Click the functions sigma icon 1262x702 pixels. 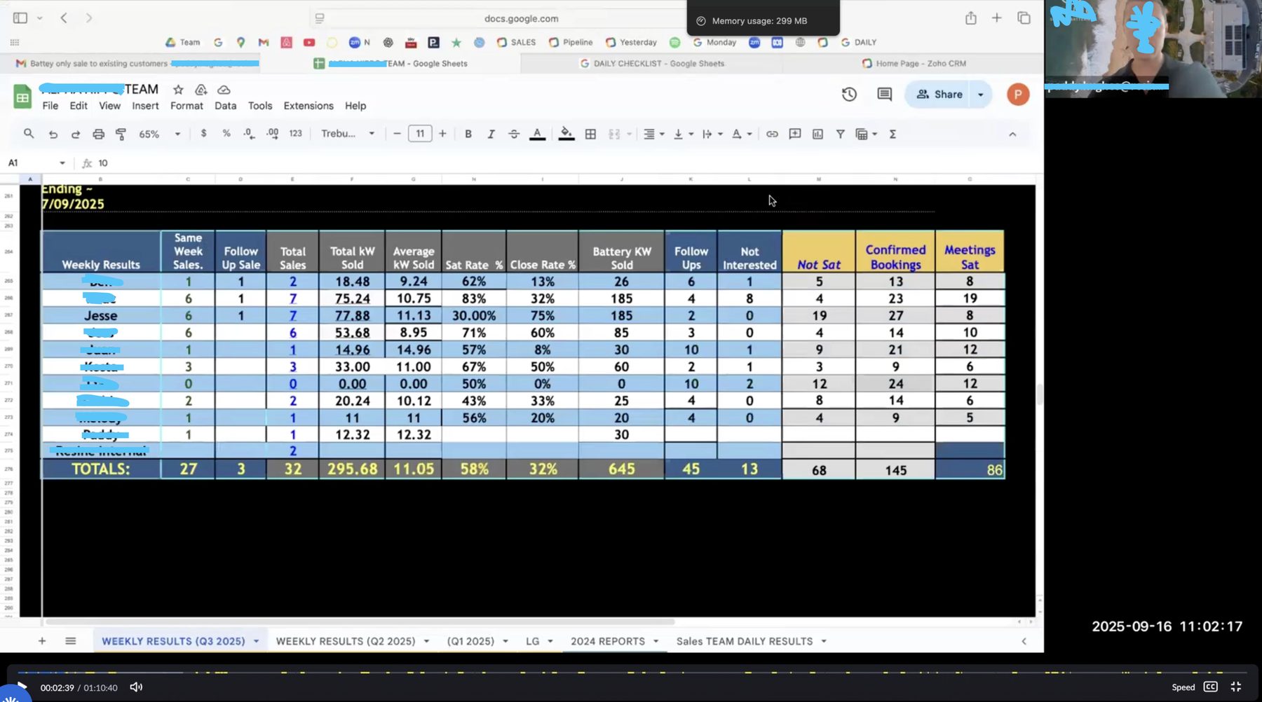pyautogui.click(x=893, y=134)
